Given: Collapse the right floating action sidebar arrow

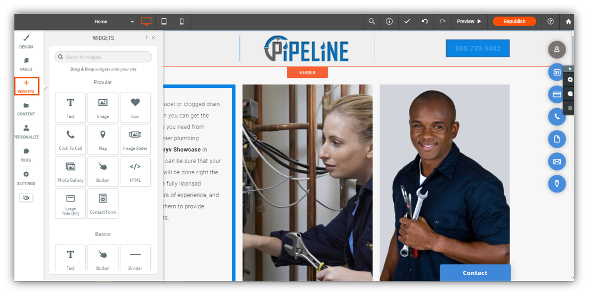Looking at the screenshot, I should (x=570, y=69).
